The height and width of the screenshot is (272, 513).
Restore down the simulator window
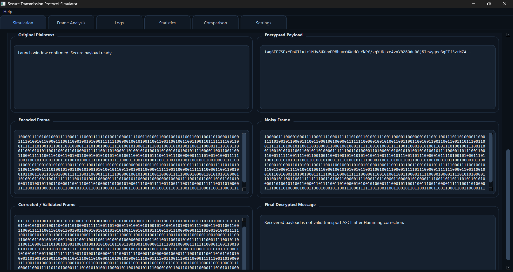click(x=489, y=4)
